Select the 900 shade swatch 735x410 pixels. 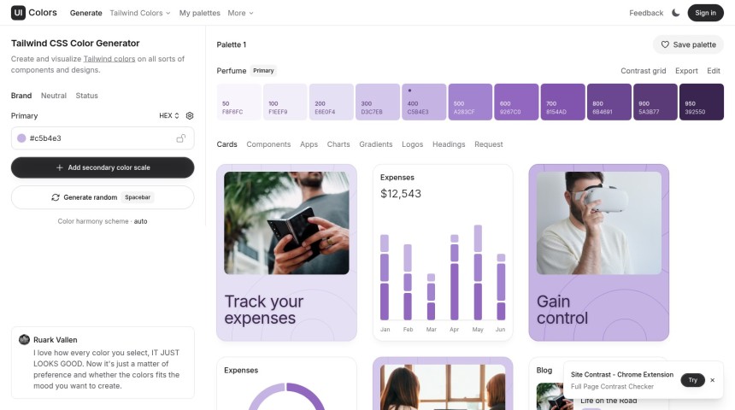click(x=656, y=102)
